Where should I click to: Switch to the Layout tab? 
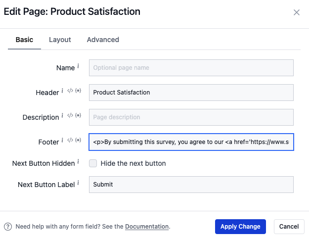[60, 40]
